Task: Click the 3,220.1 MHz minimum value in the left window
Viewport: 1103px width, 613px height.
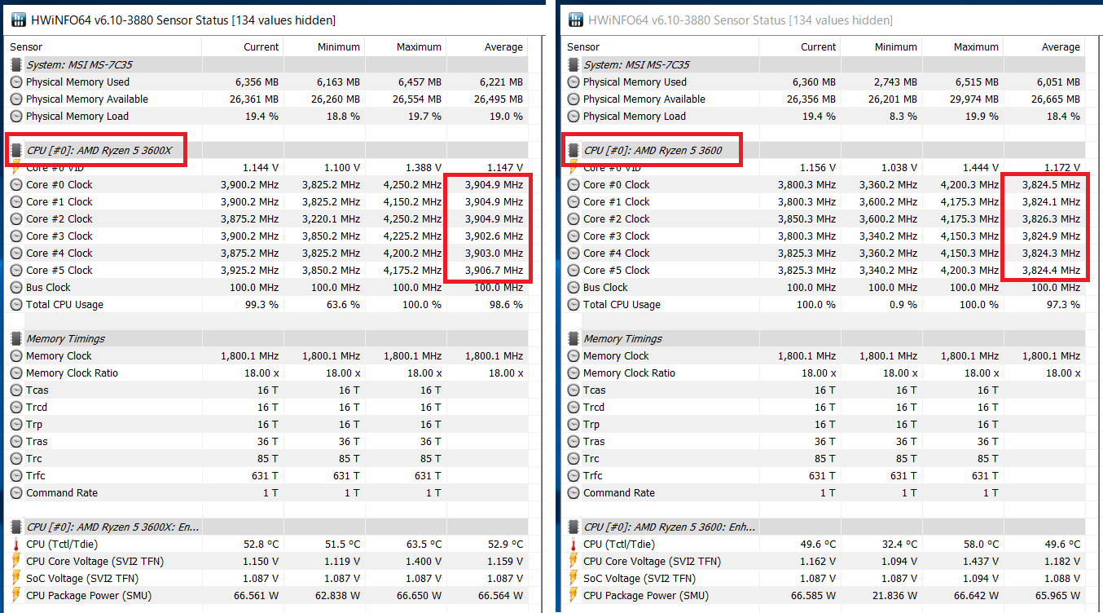Action: (x=331, y=218)
